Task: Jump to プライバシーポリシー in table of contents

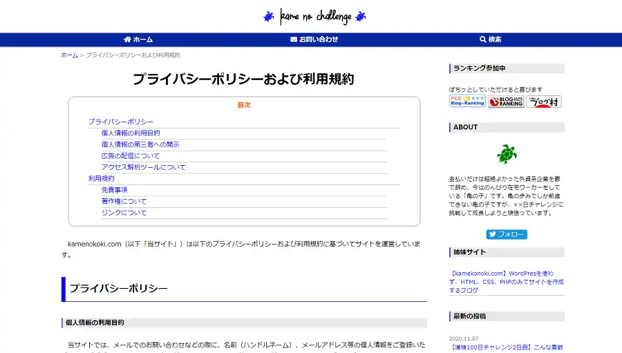Action: pos(120,122)
